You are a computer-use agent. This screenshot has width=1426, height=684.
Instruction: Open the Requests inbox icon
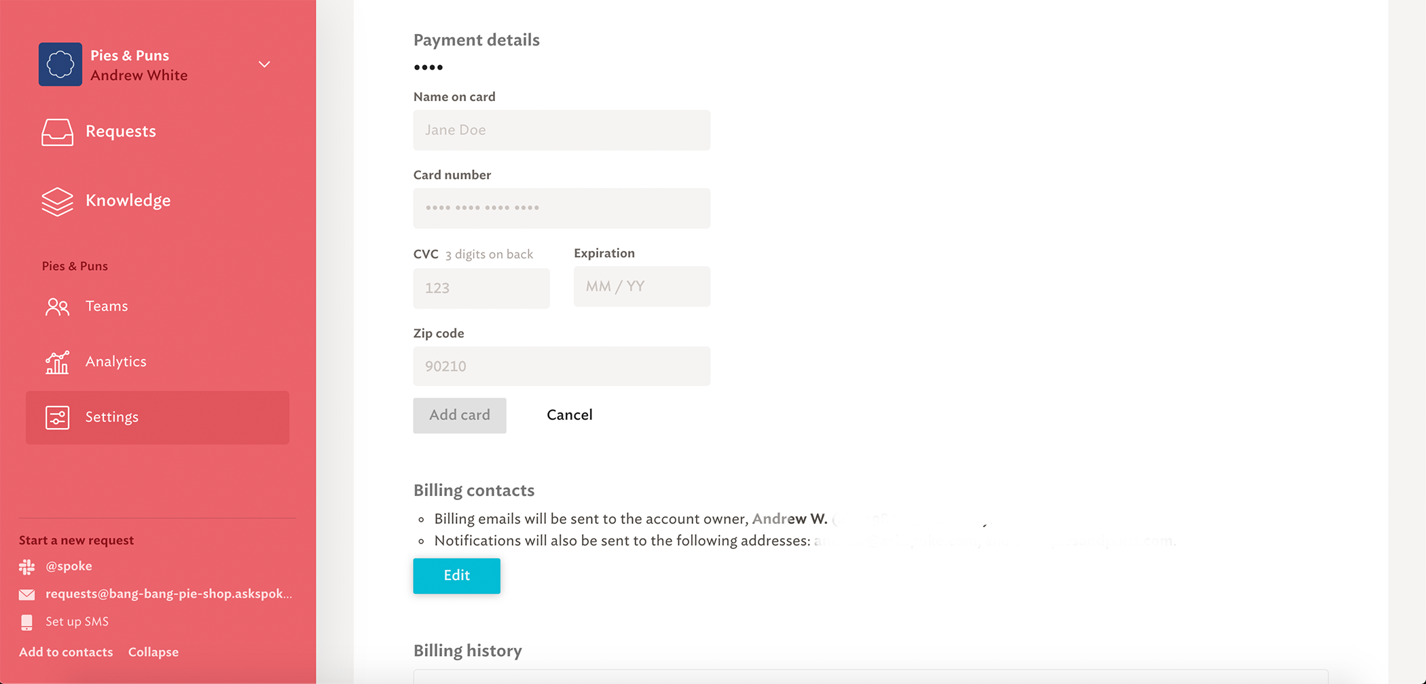[57, 132]
